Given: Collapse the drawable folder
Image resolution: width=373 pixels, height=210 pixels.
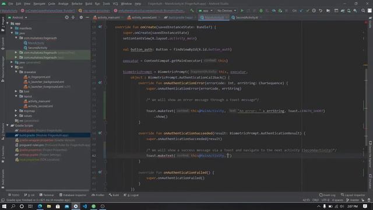Looking at the screenshot, I should [x=16, y=72].
